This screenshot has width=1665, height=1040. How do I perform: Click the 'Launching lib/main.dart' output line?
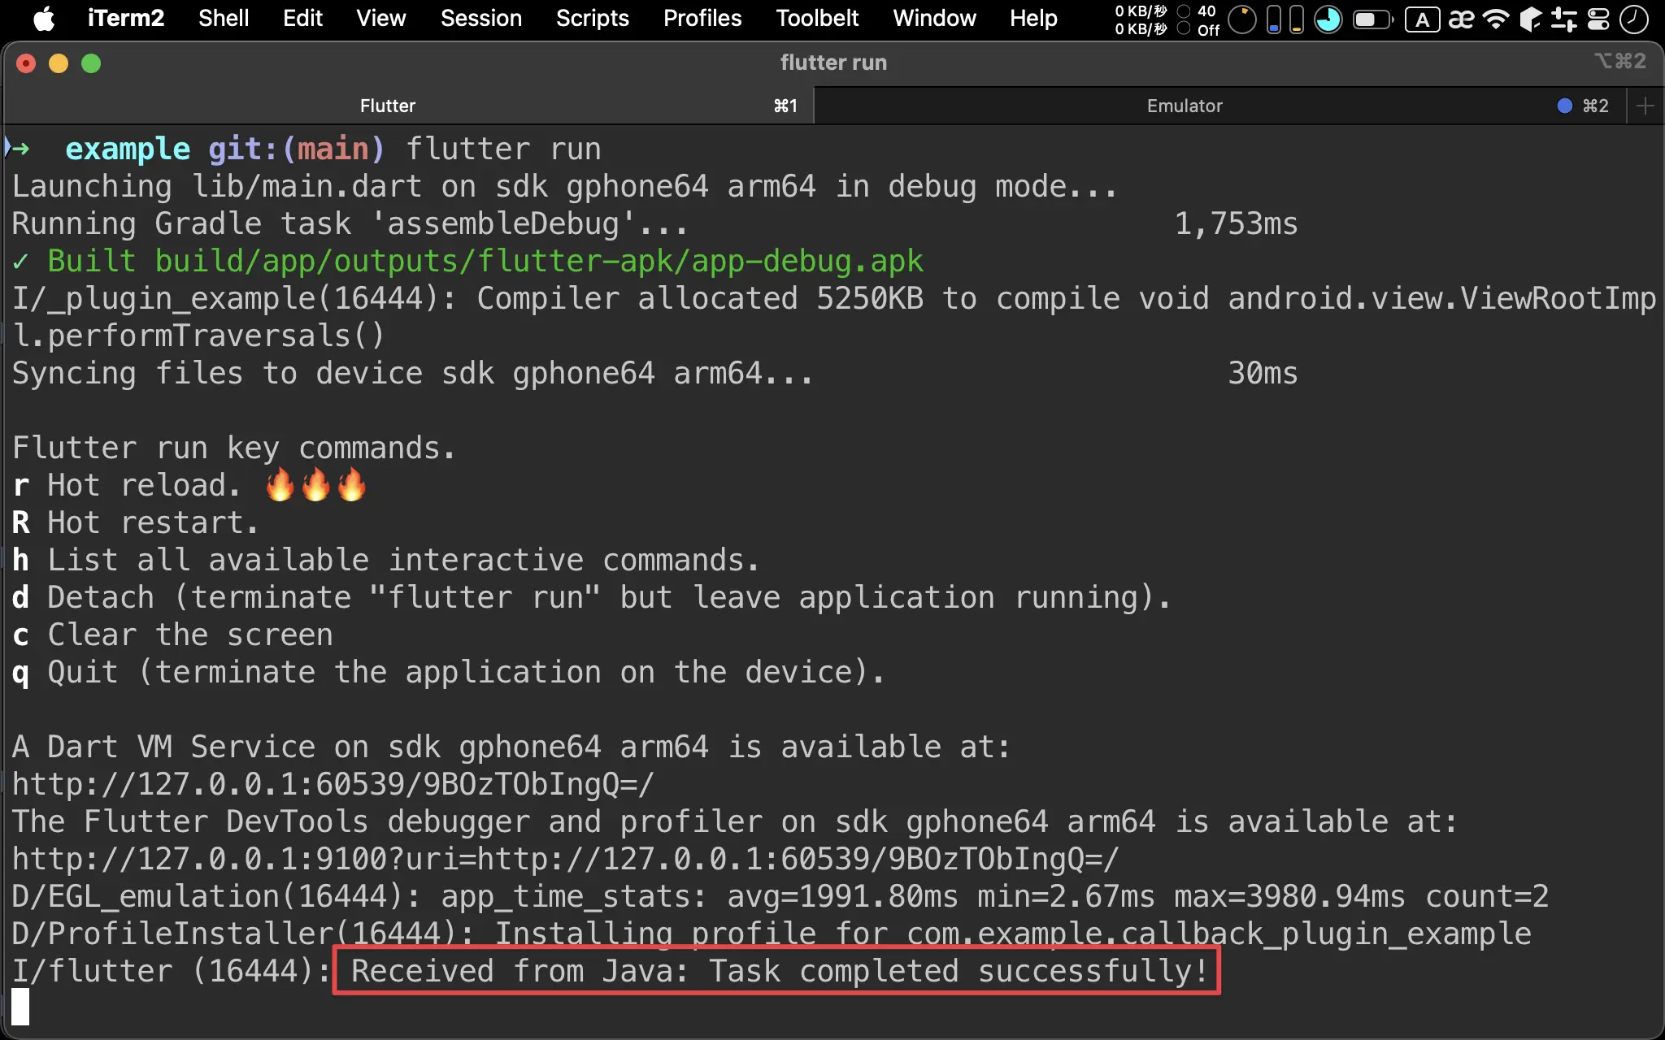click(565, 186)
